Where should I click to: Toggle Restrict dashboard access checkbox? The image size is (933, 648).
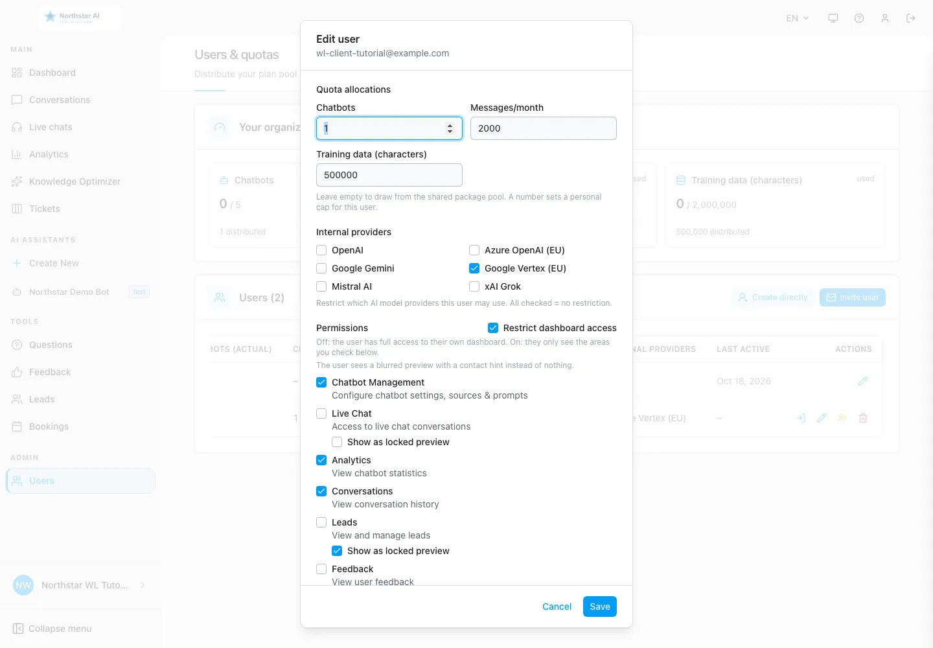pos(493,328)
